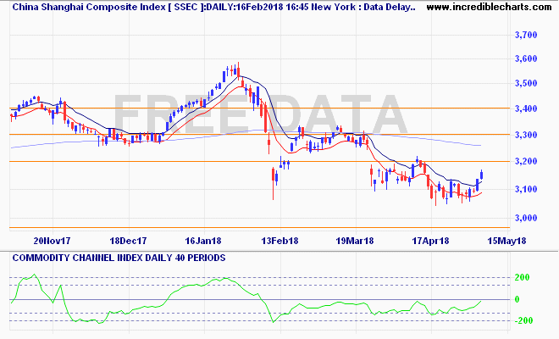Click the last blue candlestick on the chart

[482, 175]
